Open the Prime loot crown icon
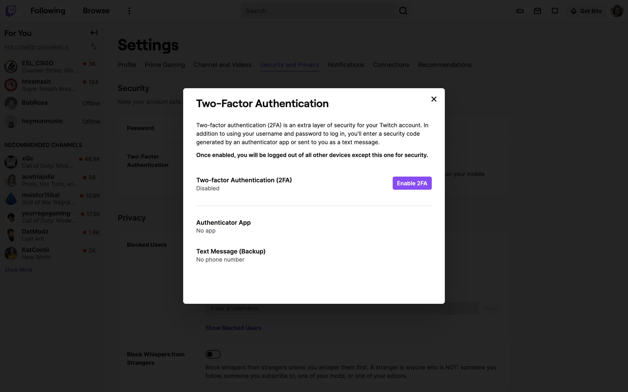This screenshot has width=628, height=392. pos(520,11)
